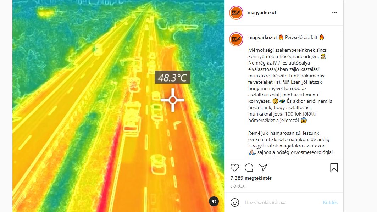Like the post with heart icon
The width and height of the screenshot is (377, 212).
click(x=235, y=168)
